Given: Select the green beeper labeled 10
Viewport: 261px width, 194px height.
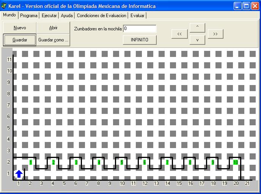Looking at the screenshot, I should 236,162.
